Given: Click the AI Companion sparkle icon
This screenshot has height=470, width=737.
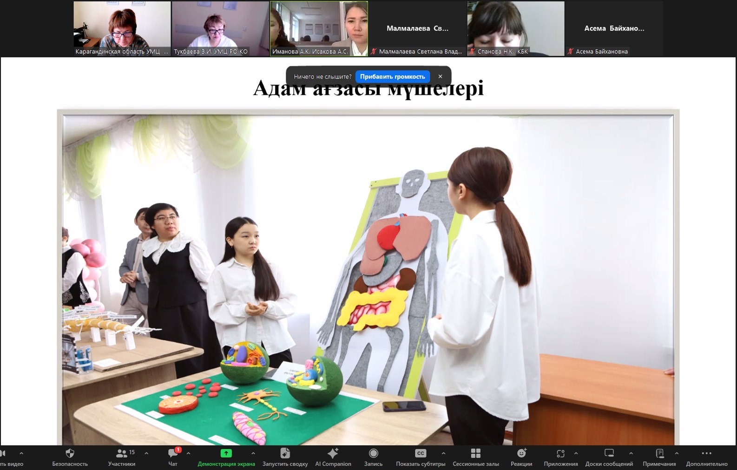Looking at the screenshot, I should click(333, 454).
